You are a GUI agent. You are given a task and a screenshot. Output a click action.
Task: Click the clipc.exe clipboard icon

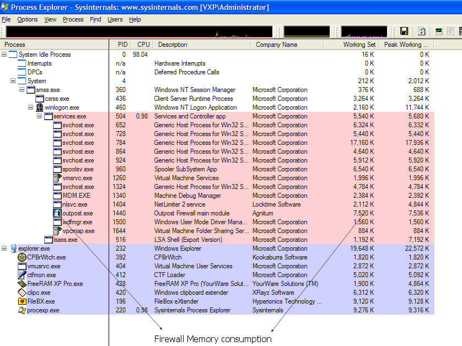[22, 293]
